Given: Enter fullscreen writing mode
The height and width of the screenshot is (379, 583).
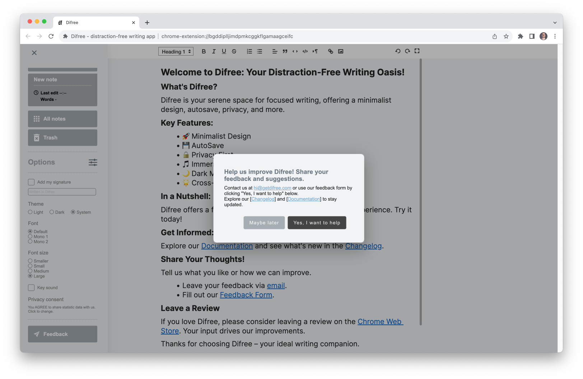Looking at the screenshot, I should [x=417, y=51].
